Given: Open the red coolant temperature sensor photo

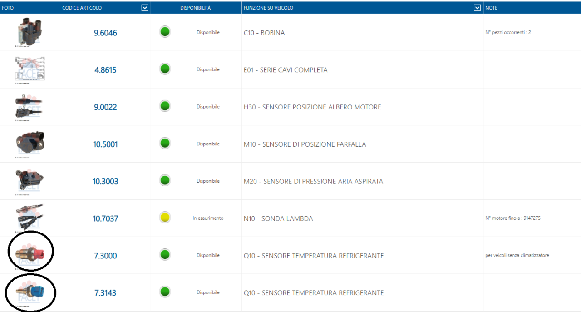Looking at the screenshot, I should tap(30, 253).
